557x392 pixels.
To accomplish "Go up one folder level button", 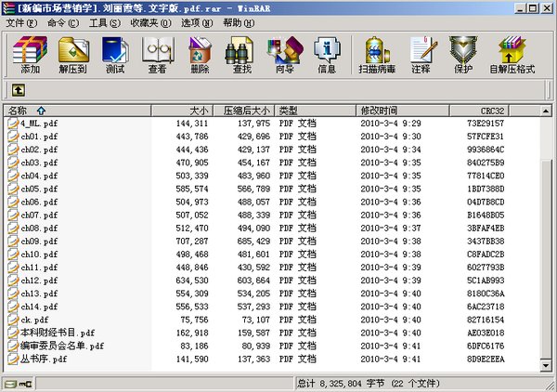I will click(x=19, y=90).
